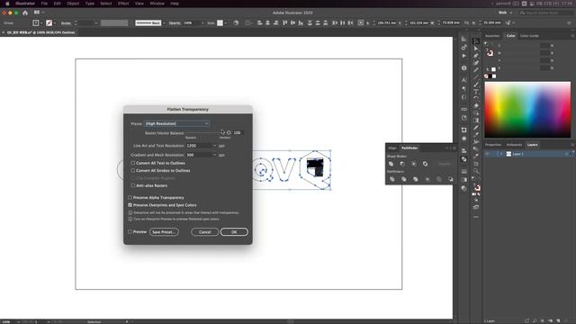Switch to the Artboards tab
The width and height of the screenshot is (576, 324).
point(514,145)
